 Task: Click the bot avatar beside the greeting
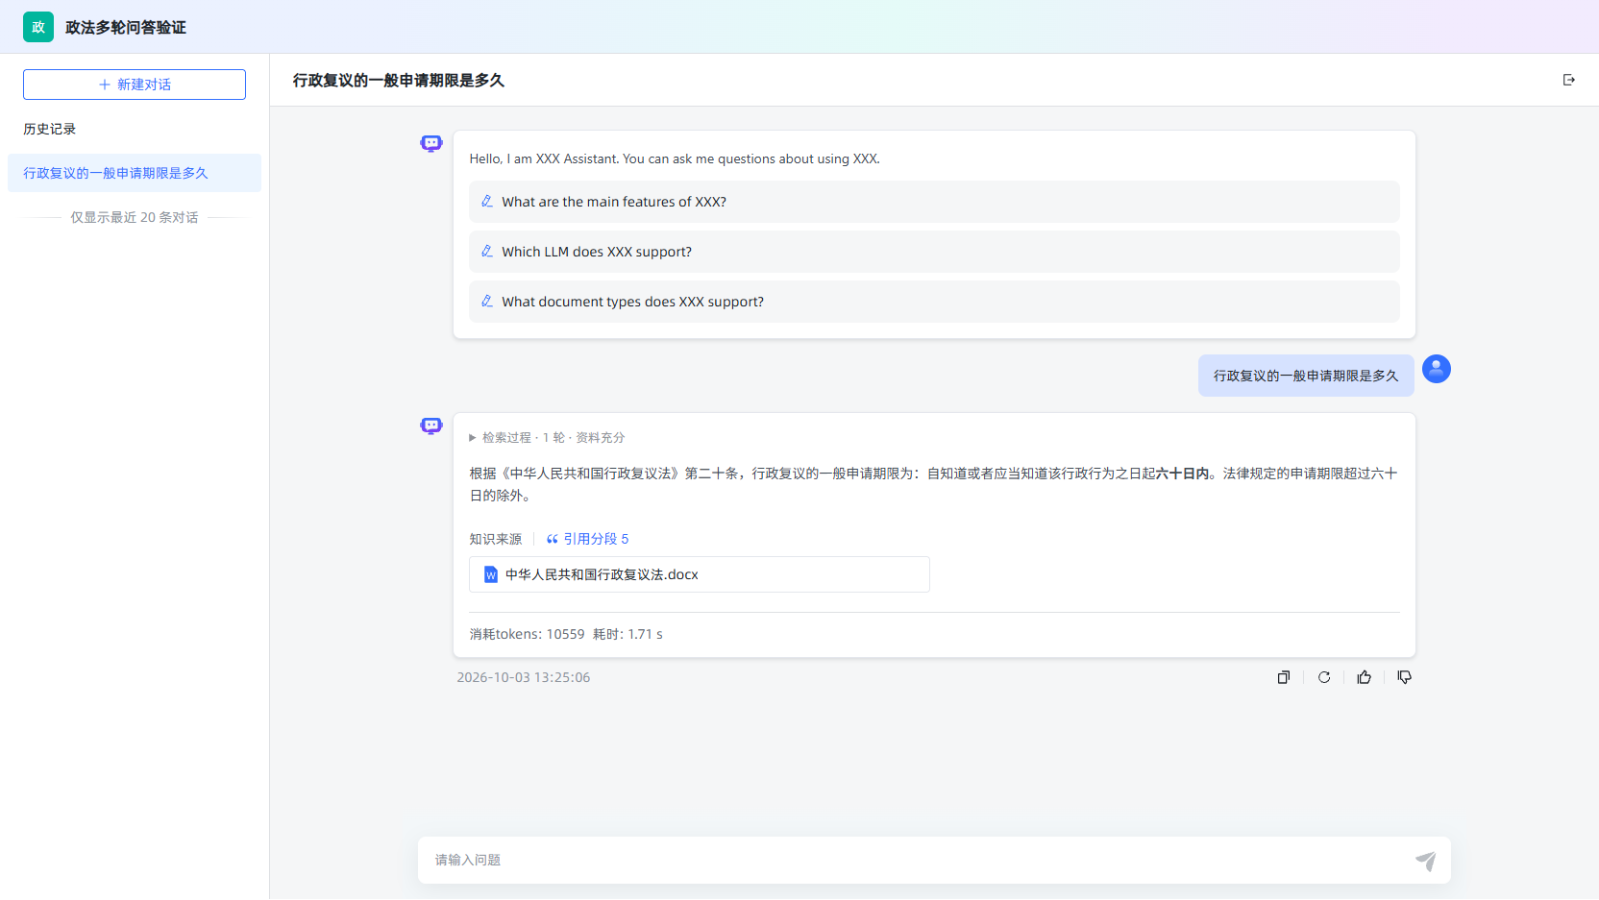pos(431,143)
